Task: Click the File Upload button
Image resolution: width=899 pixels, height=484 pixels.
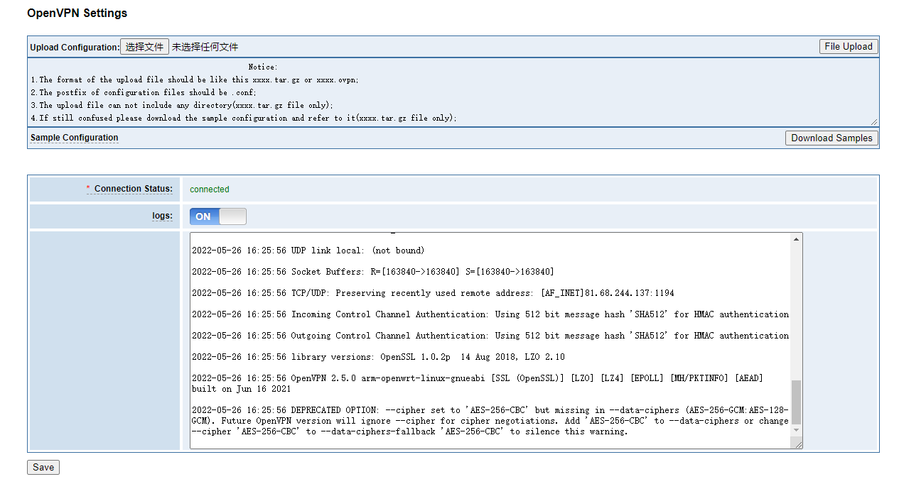Action: [849, 47]
